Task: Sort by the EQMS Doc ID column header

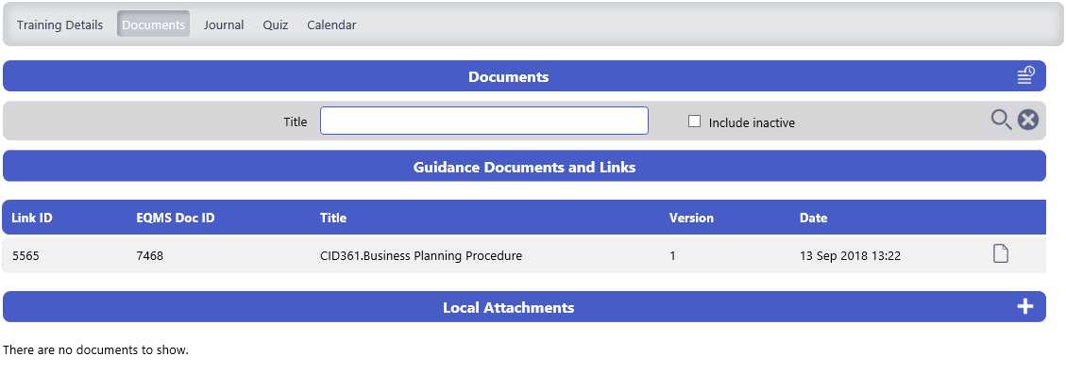Action: 176,218
